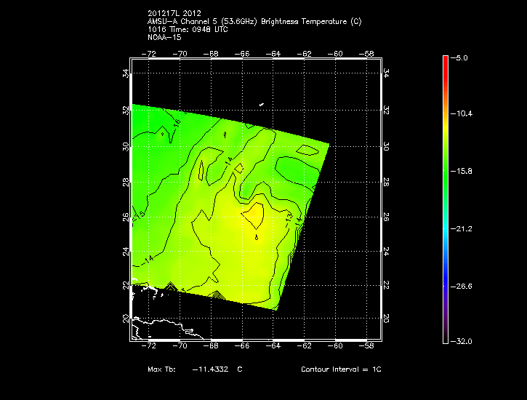527x400 pixels.
Task: Click the 34 latitude label on the right axis
Action: click(387, 74)
